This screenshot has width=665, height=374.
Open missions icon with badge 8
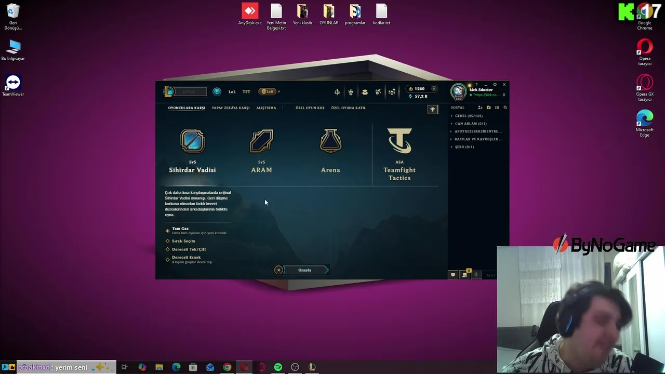(x=465, y=274)
